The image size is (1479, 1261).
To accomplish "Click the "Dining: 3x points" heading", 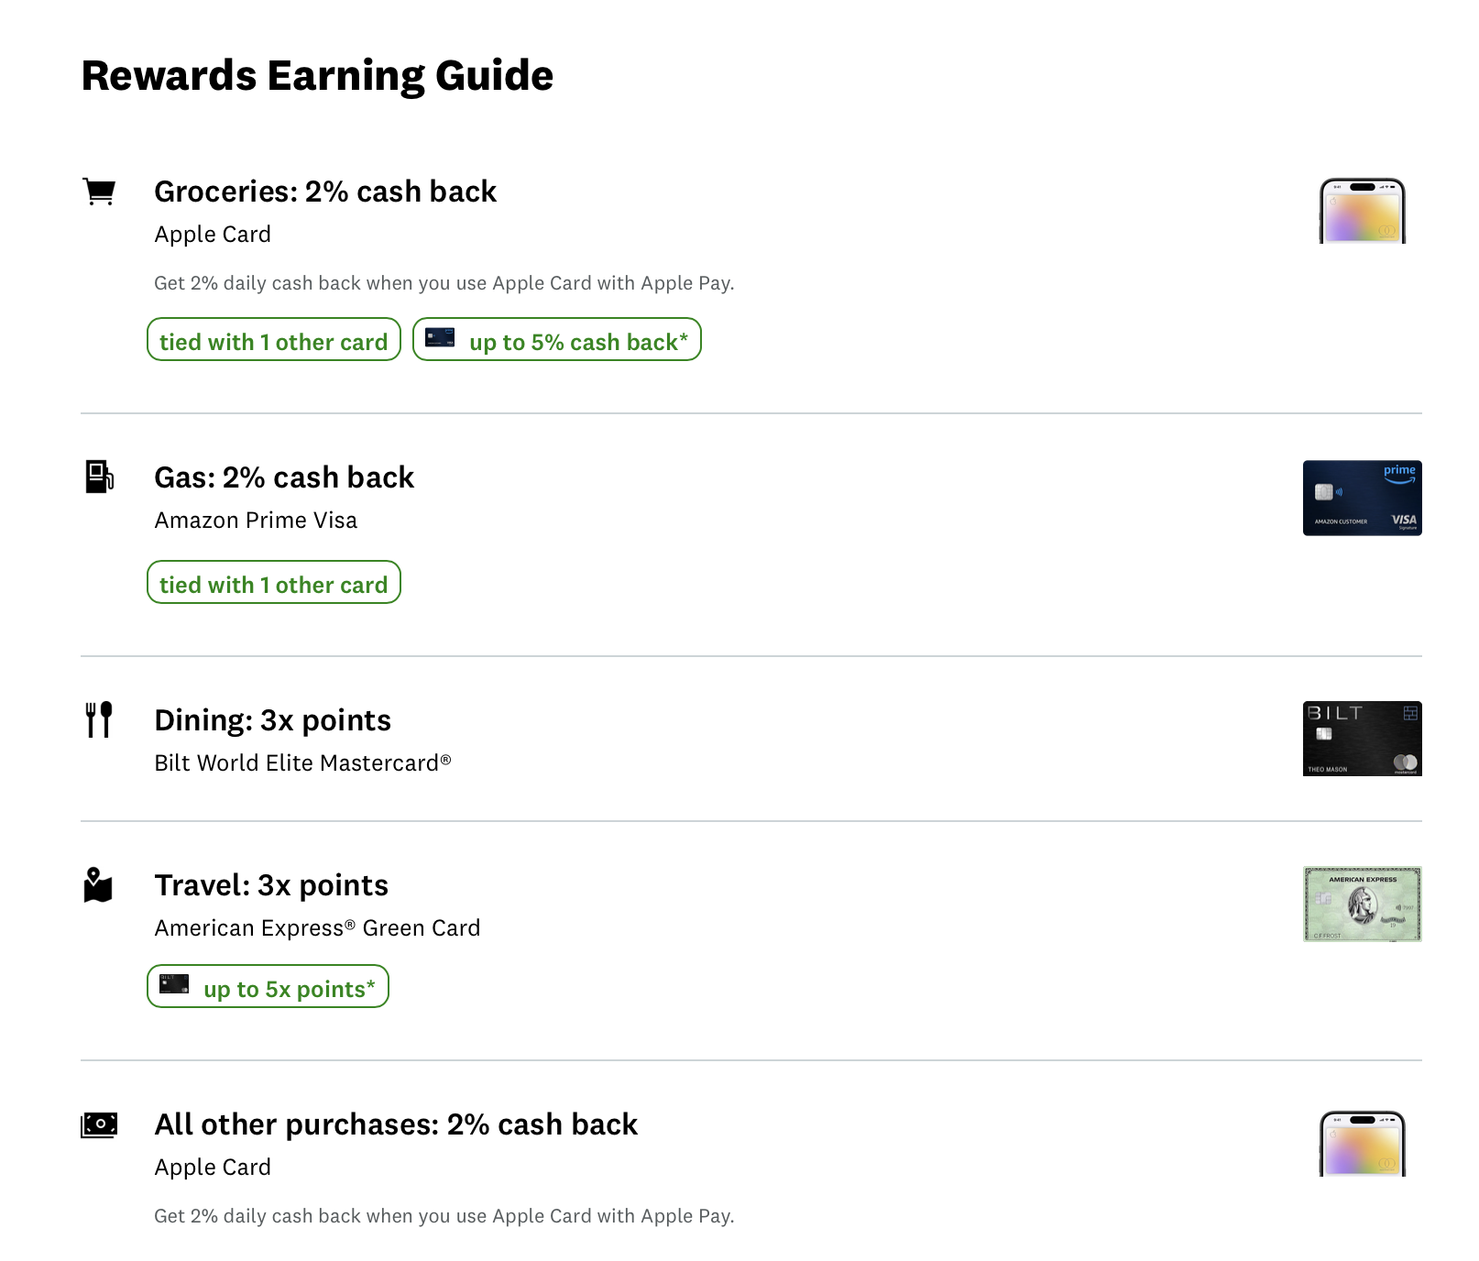I will tap(272, 720).
